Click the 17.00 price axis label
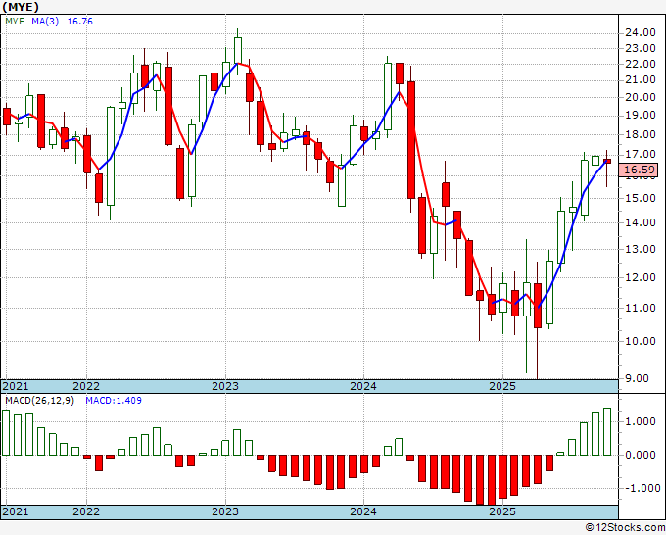The image size is (666, 535). [x=641, y=154]
